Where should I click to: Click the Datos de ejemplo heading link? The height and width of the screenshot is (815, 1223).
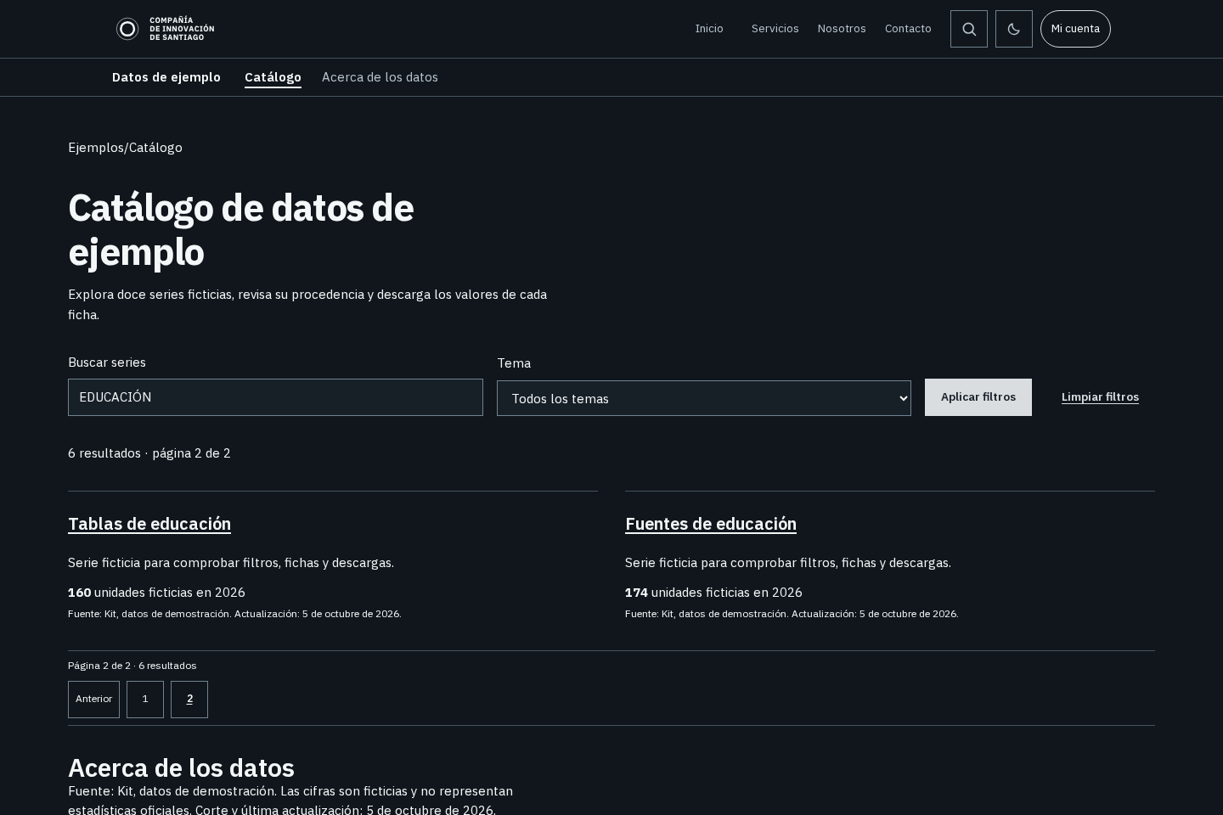coord(166,77)
